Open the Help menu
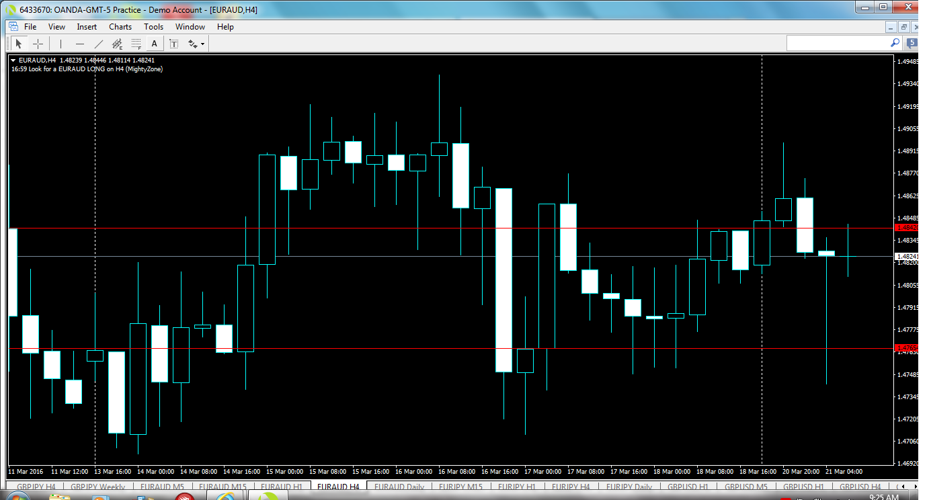This screenshot has height=500, width=929. (x=225, y=27)
